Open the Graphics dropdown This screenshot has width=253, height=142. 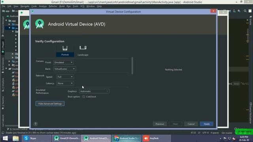pos(94,91)
